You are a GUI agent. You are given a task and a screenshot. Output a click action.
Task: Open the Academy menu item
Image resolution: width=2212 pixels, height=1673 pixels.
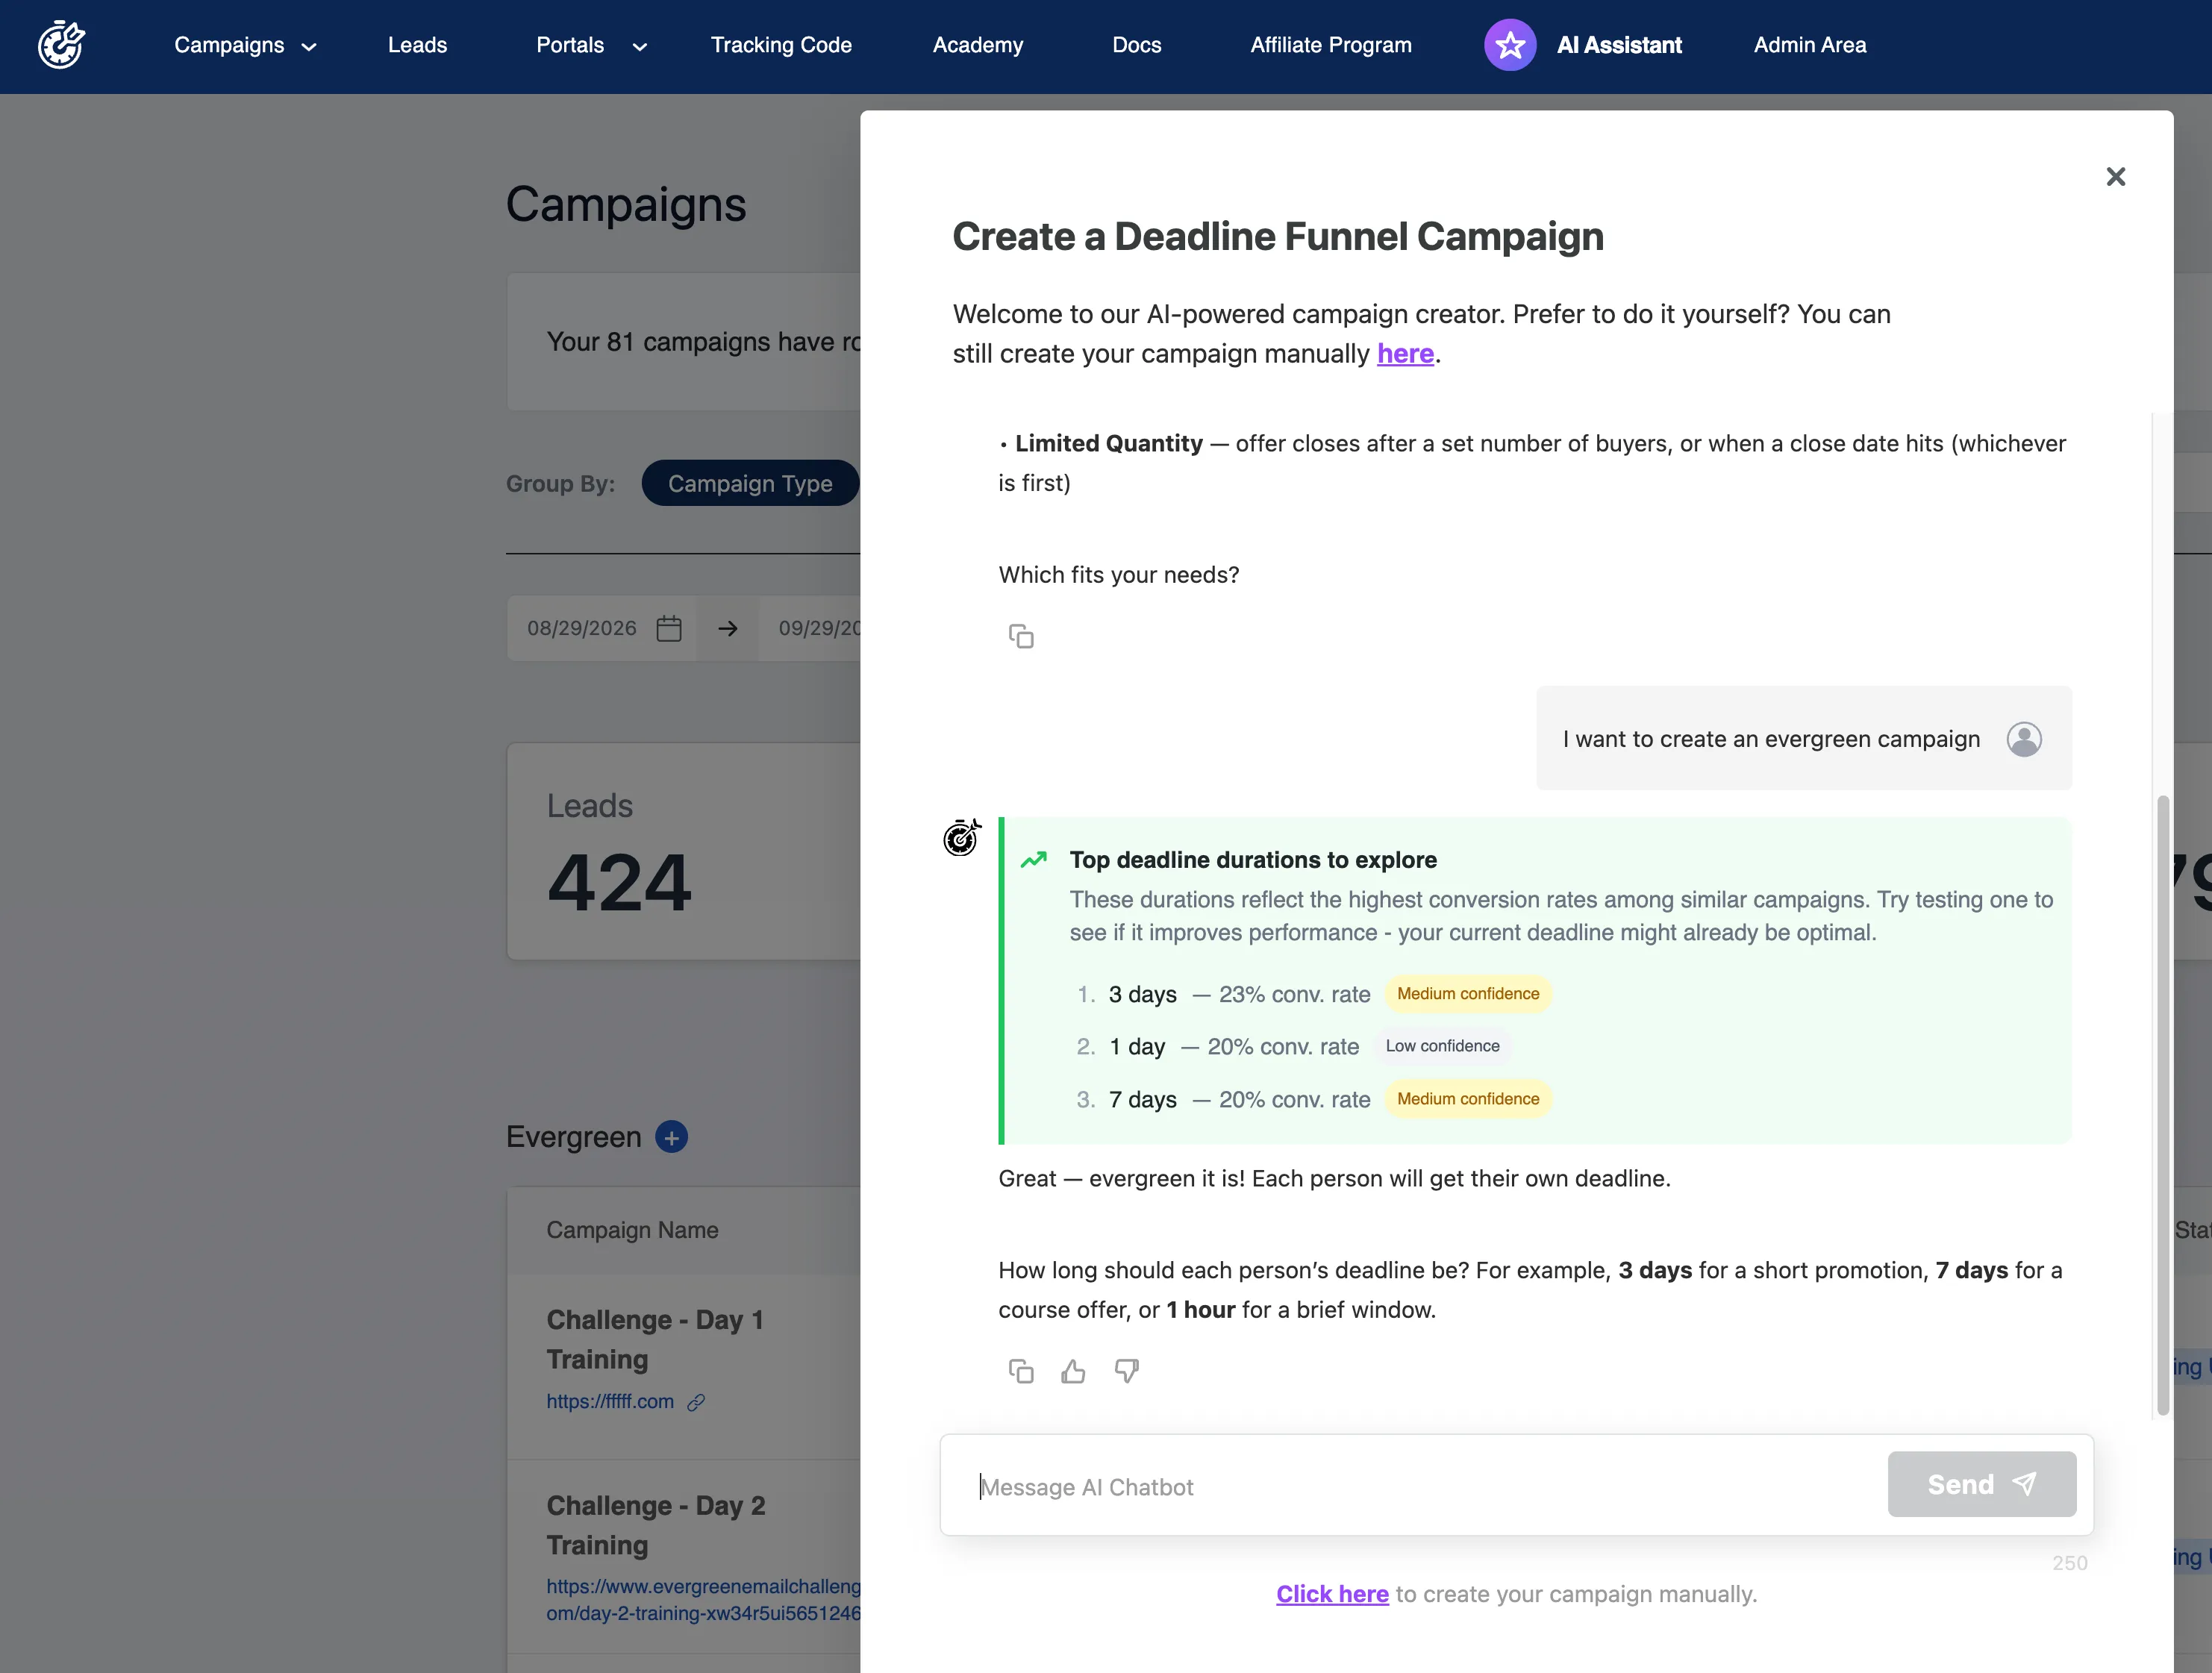977,45
